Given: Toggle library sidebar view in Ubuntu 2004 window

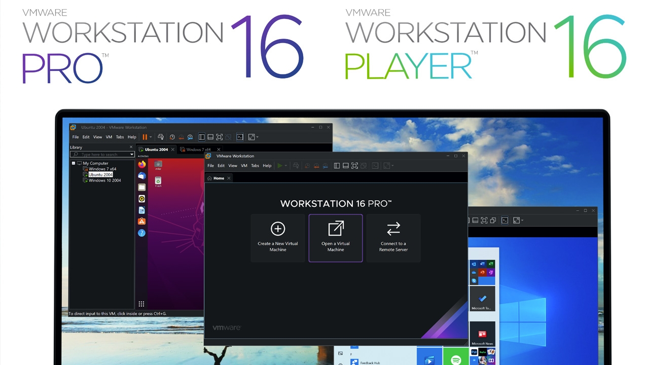Looking at the screenshot, I should click(x=202, y=137).
